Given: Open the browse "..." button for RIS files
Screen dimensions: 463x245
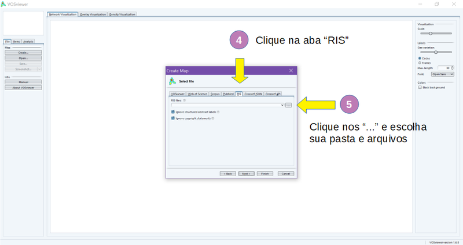Looking at the screenshot, I should coord(288,105).
